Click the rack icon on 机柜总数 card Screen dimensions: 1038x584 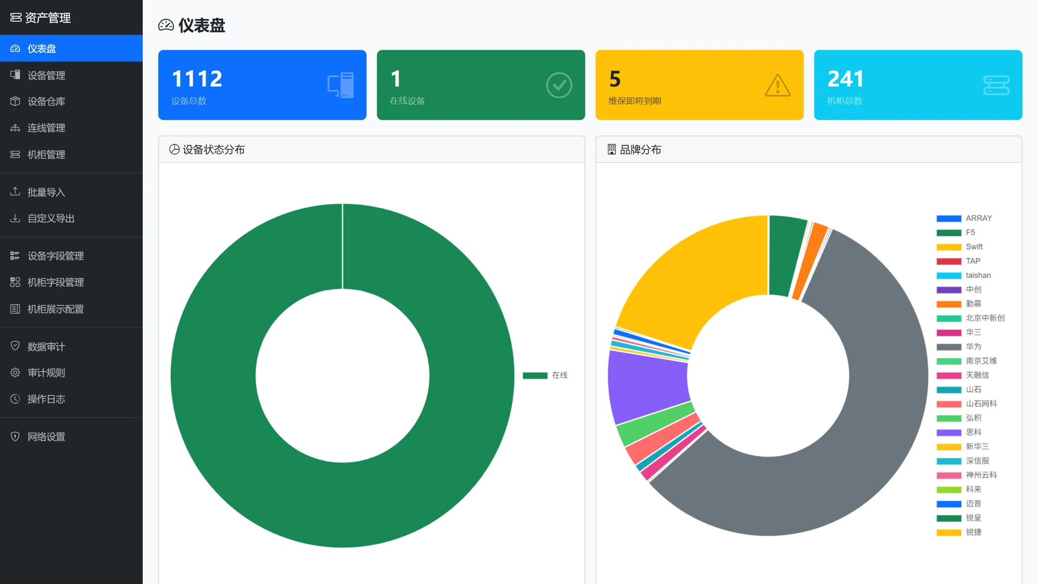(996, 85)
